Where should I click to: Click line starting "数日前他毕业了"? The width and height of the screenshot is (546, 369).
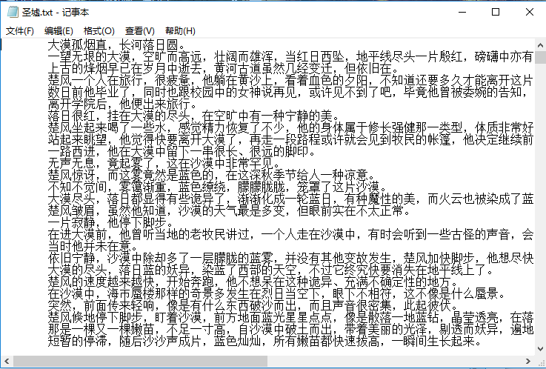coord(290,92)
